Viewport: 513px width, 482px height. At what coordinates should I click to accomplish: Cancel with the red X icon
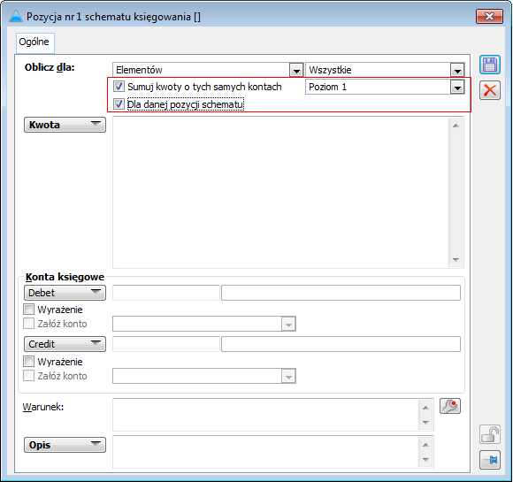490,90
